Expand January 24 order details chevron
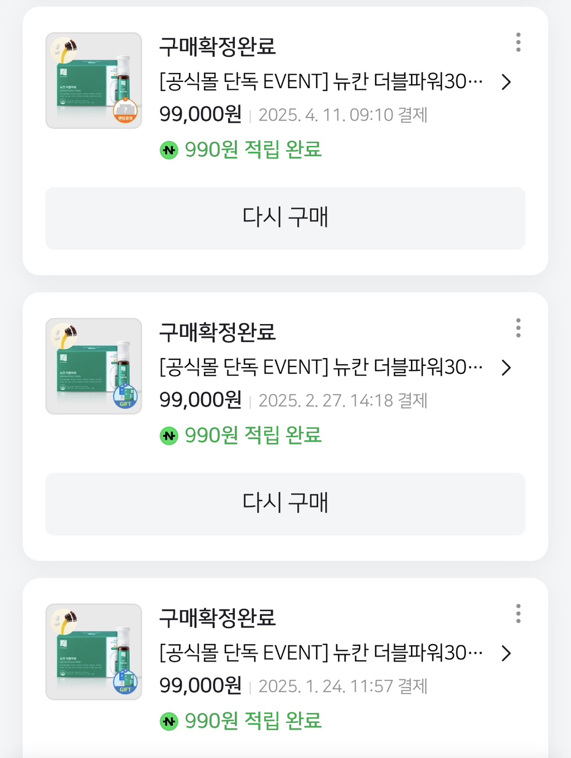 tap(506, 653)
